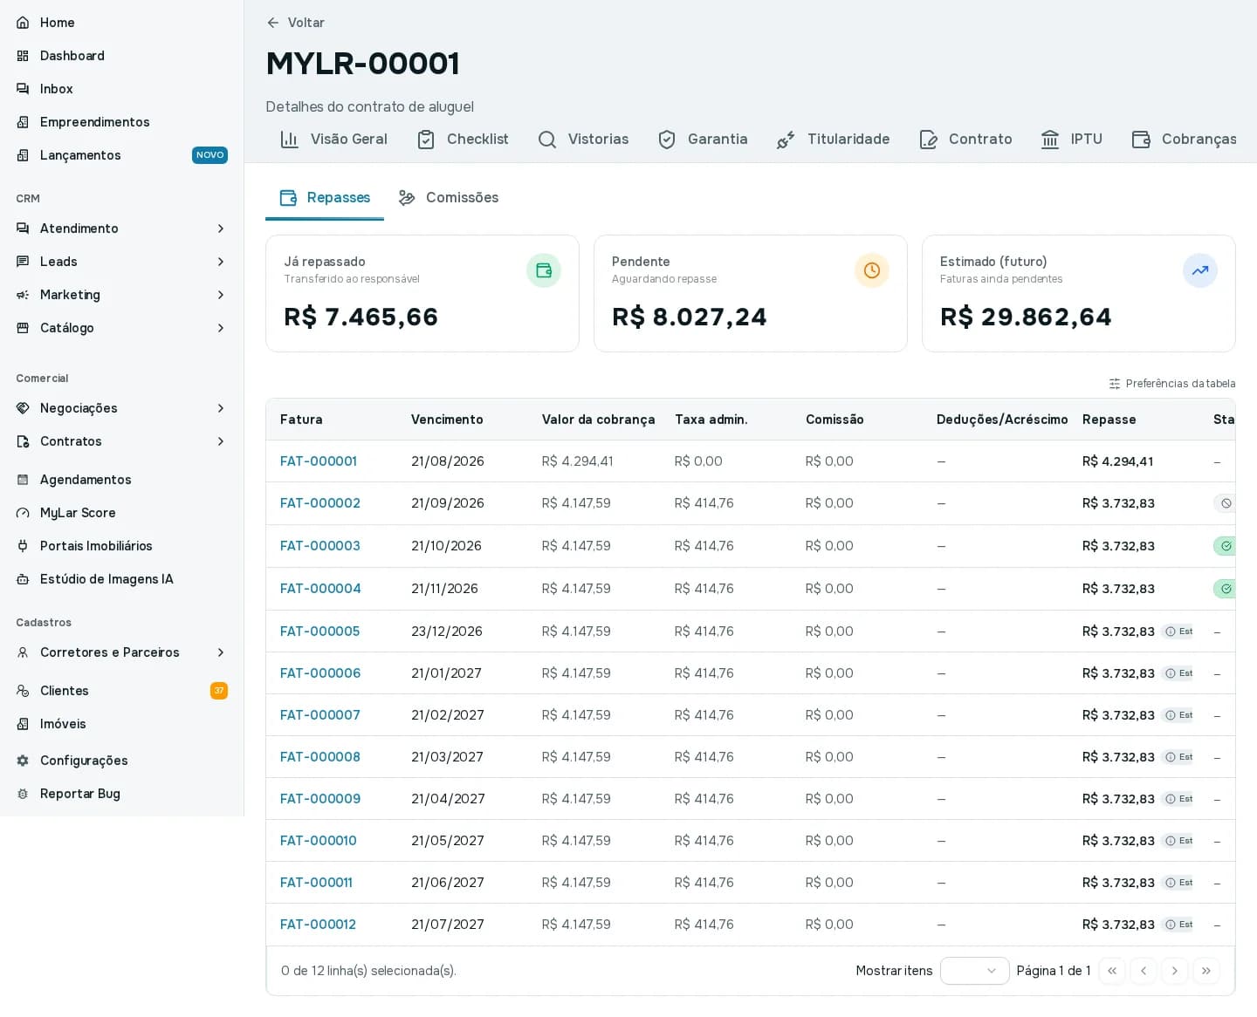Image resolution: width=1257 pixels, height=1017 pixels.
Task: Open invoice FAT-000008 link
Action: (320, 757)
